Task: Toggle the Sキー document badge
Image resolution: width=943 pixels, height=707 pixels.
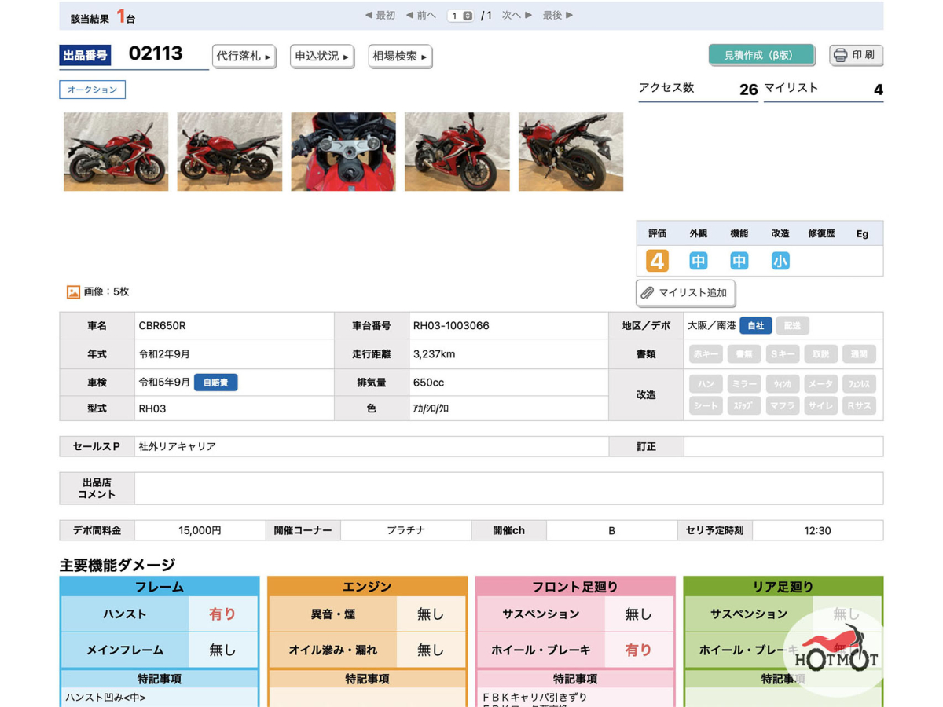Action: (783, 354)
